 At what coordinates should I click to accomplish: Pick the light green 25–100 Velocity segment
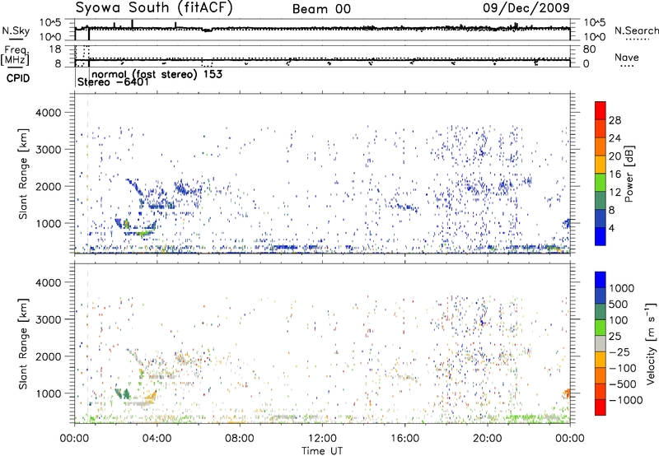click(601, 328)
